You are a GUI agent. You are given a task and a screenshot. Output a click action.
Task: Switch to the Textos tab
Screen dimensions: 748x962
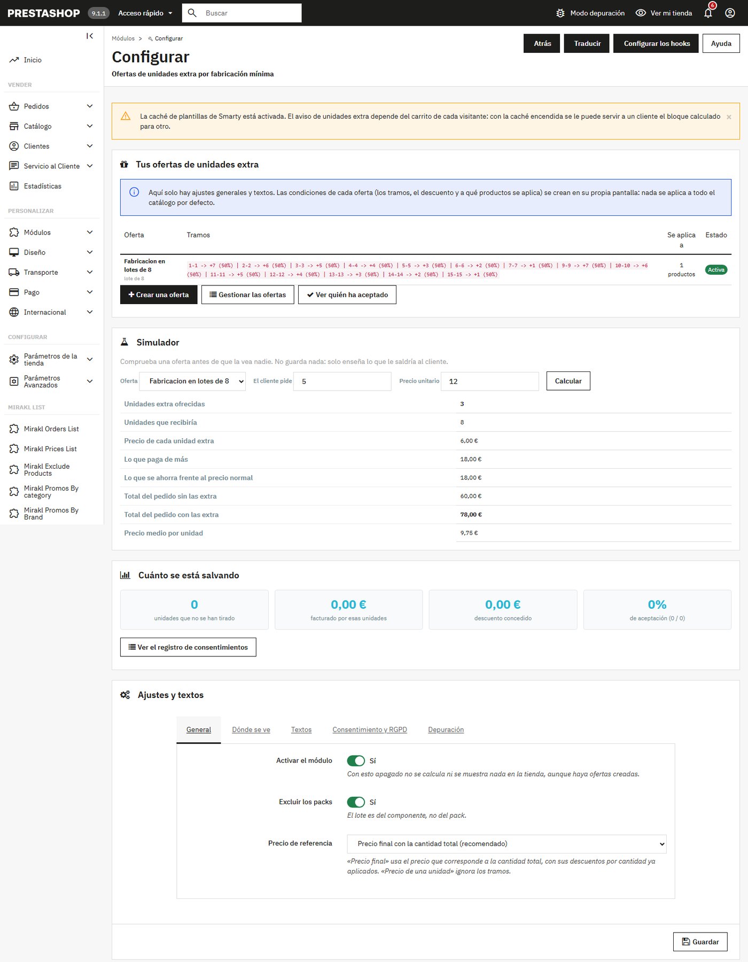(301, 730)
